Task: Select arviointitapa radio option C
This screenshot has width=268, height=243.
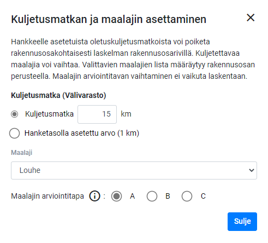Action: pos(187,196)
